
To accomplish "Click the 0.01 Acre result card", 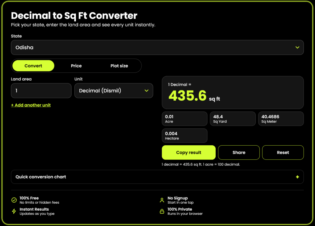I will coord(185,119).
